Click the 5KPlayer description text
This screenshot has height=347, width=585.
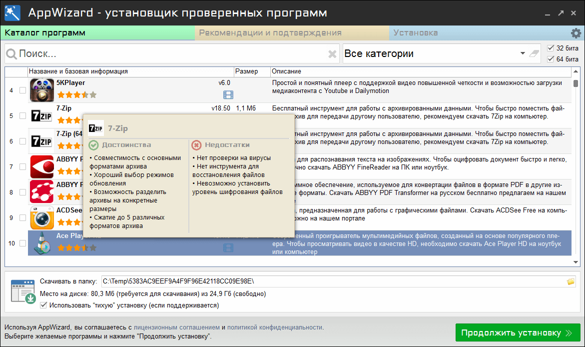point(417,86)
